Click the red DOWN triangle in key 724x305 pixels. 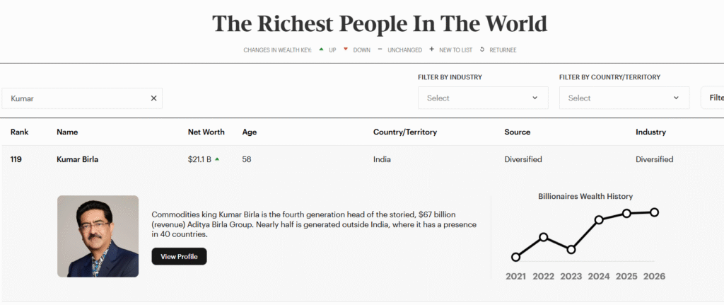click(345, 49)
